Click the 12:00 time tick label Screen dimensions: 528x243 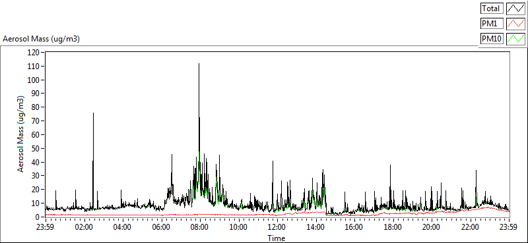tap(277, 227)
